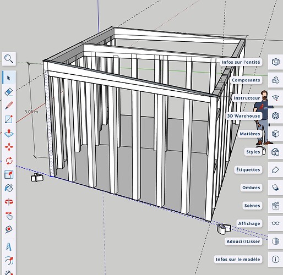This screenshot has width=283, height=275.
Task: Click the "3D Warehouse" tooltip label
Action: point(243,116)
